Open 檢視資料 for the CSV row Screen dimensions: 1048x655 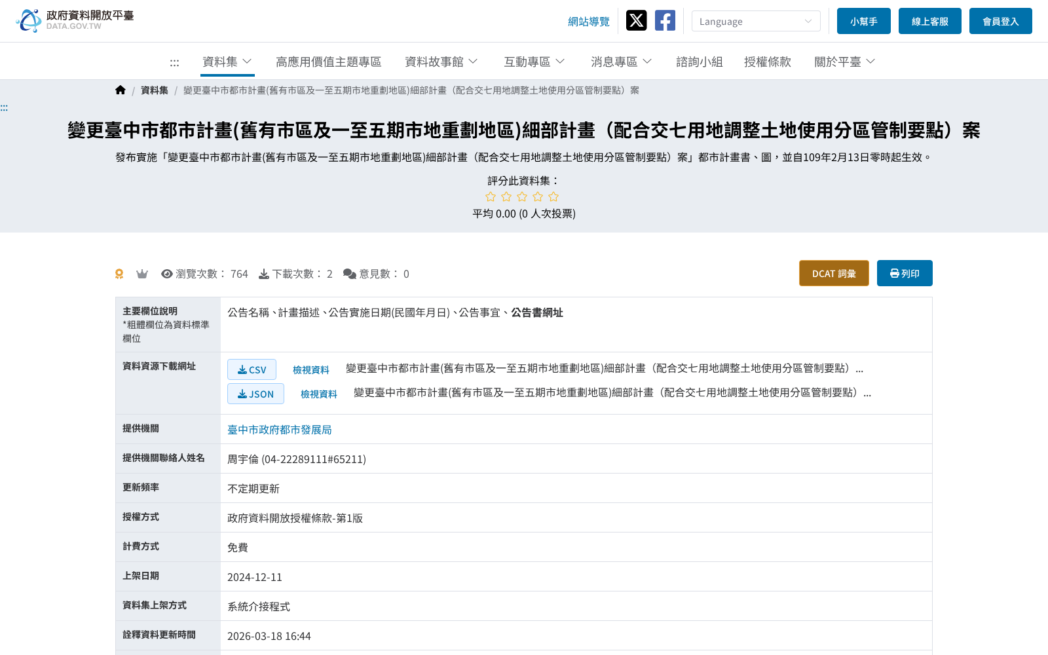(x=311, y=370)
